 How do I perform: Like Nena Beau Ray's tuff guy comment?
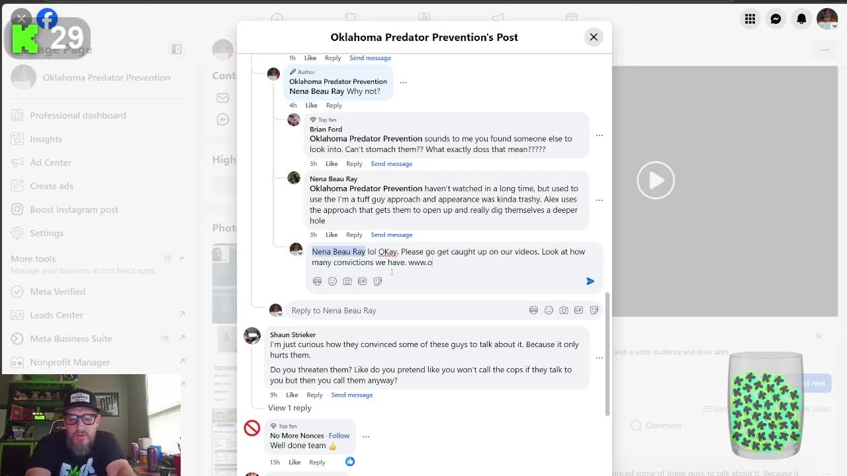coord(332,235)
